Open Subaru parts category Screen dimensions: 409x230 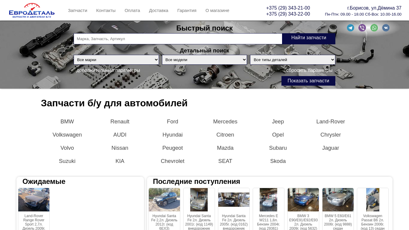[278, 148]
